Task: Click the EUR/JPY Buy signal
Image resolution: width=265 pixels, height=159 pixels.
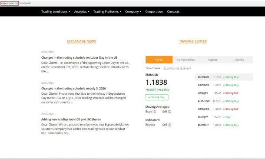Action: click(x=227, y=117)
